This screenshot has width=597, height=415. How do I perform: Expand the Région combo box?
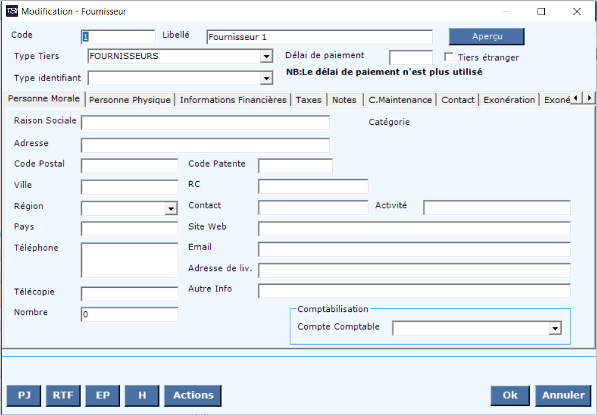click(x=171, y=209)
